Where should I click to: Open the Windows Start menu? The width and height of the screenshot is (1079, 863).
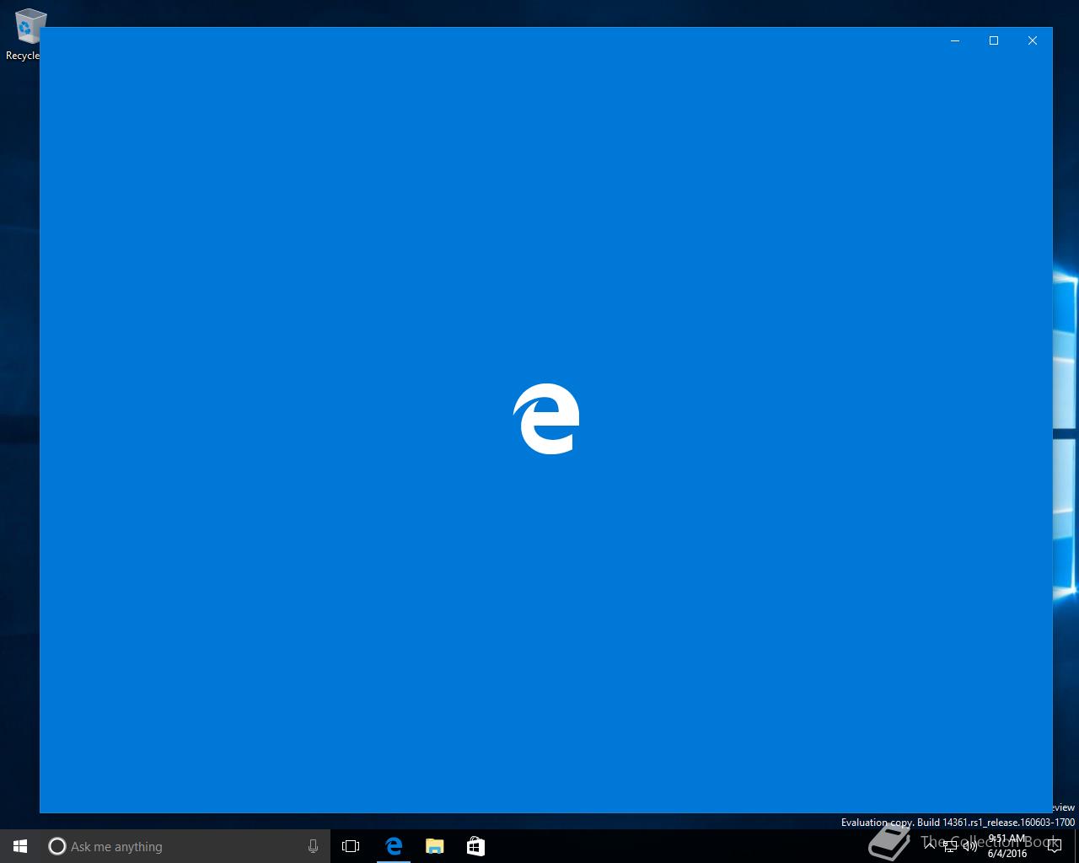(x=20, y=846)
